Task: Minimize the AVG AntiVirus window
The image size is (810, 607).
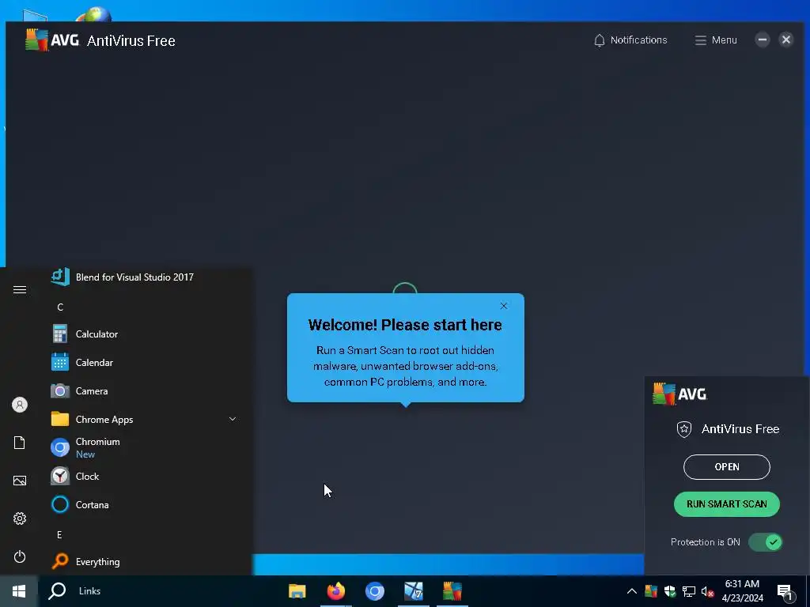Action: (762, 40)
